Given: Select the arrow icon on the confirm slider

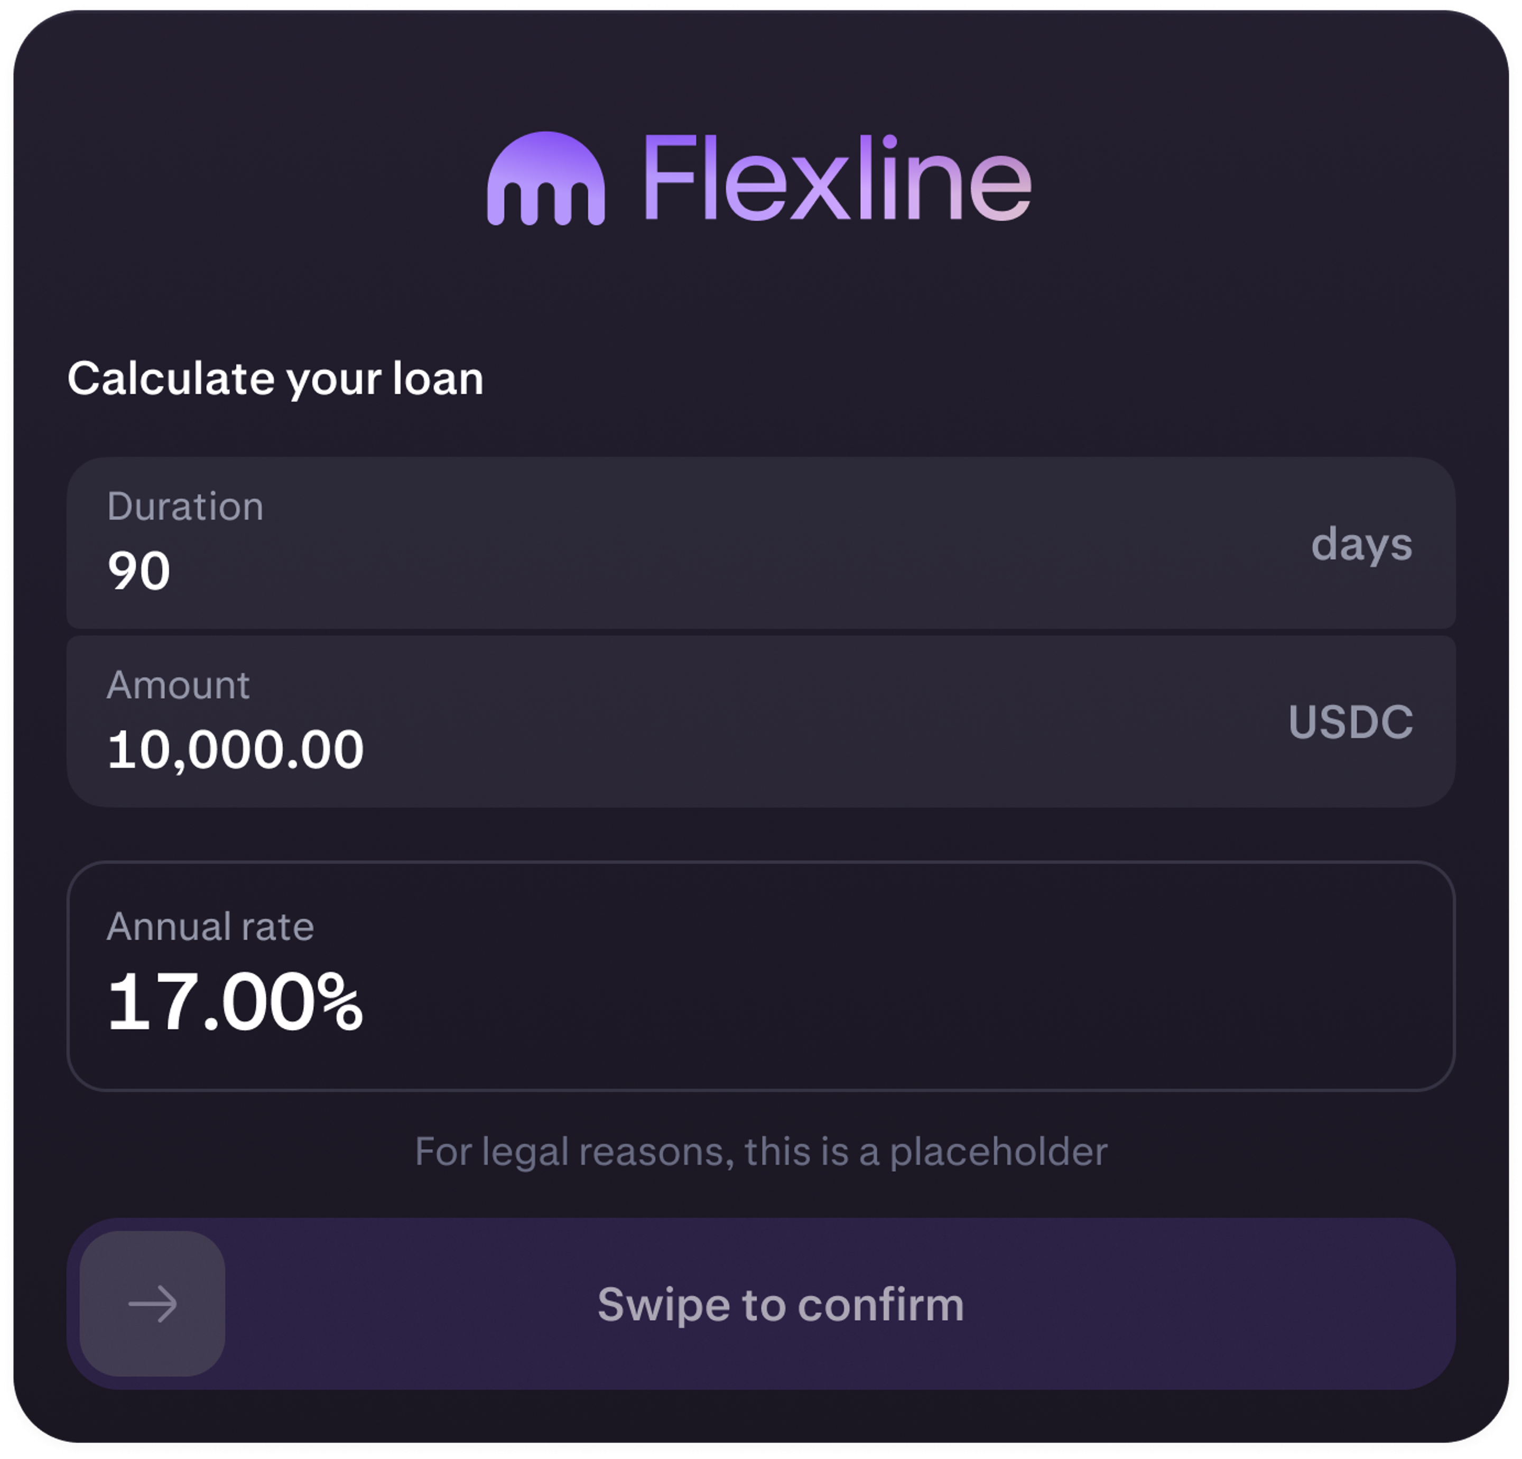Looking at the screenshot, I should click(x=152, y=1305).
